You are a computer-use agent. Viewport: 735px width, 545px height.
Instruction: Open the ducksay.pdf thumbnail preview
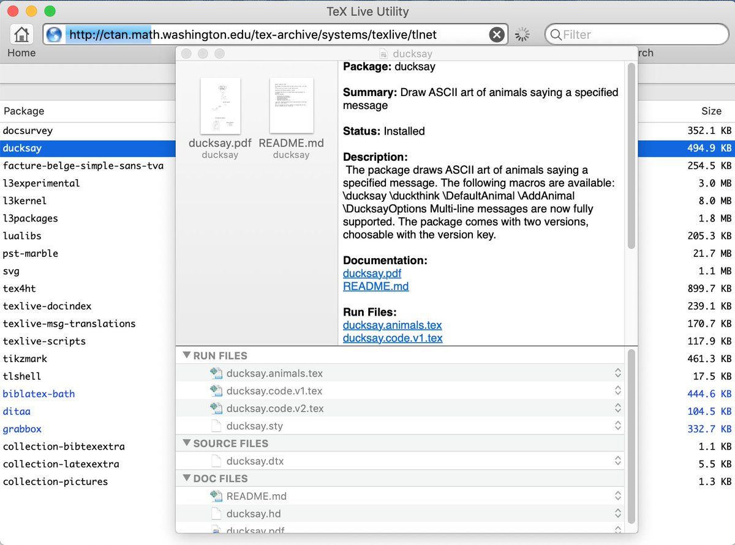point(220,106)
